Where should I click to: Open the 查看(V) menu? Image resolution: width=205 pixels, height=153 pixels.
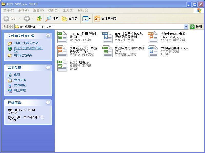pyautogui.click(x=38, y=10)
